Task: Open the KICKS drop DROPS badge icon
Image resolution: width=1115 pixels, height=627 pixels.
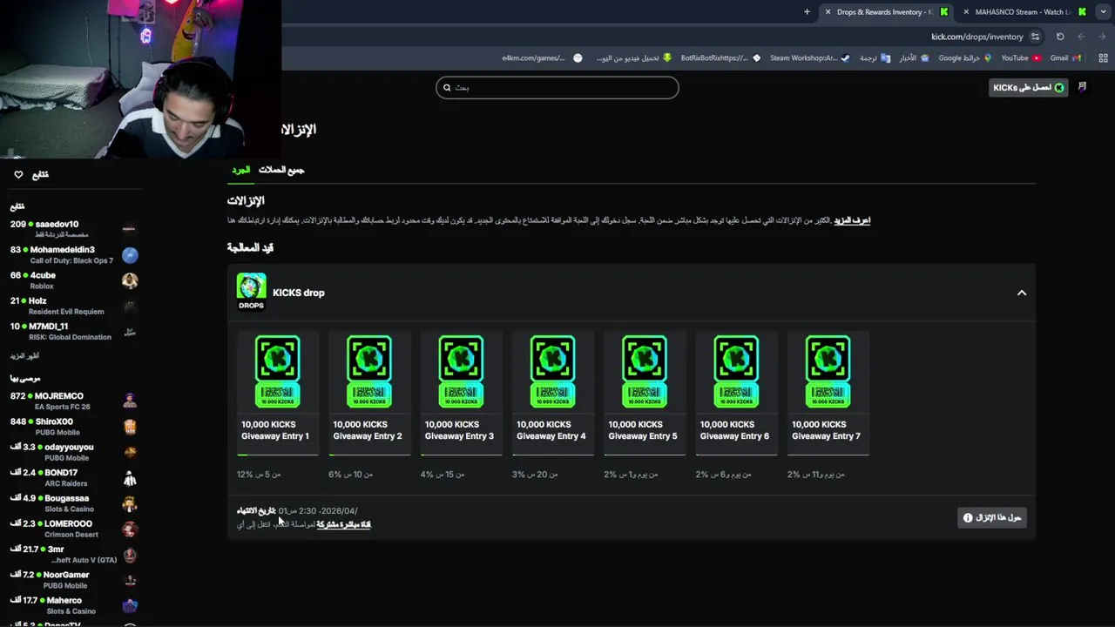Action: 251,292
